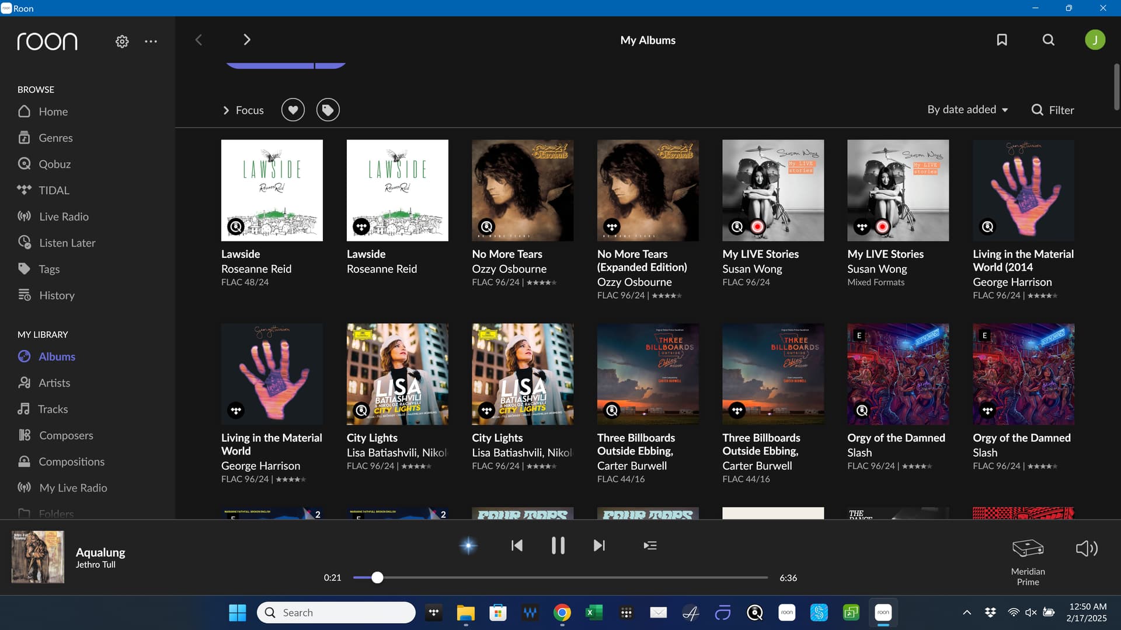Viewport: 1121px width, 630px height.
Task: Go back with the left arrow
Action: tap(199, 40)
